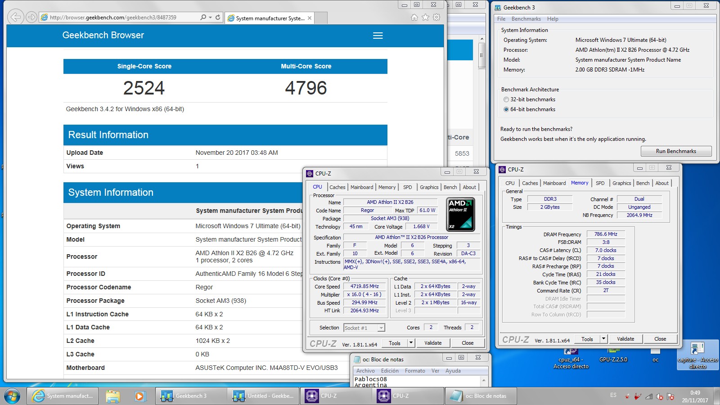Image resolution: width=720 pixels, height=405 pixels.
Task: Expand Tools dropdown arrow in CPU-Z Memory window
Action: 603,339
